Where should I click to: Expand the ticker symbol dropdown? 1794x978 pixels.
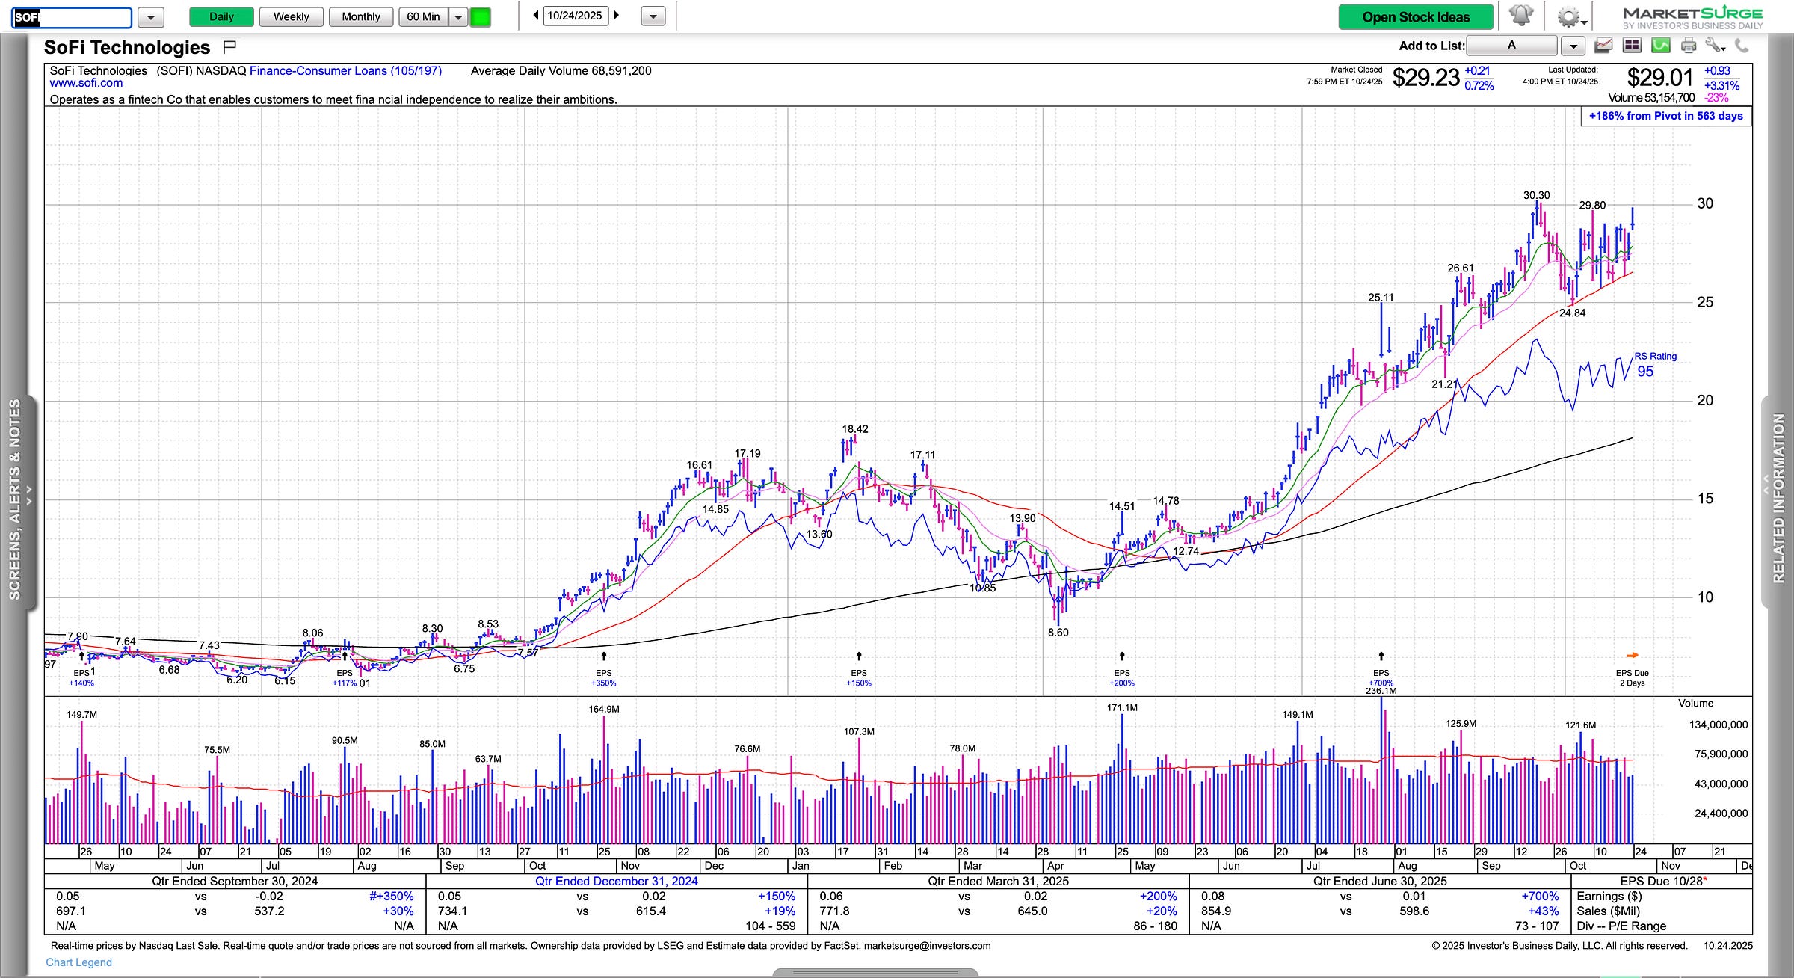[151, 16]
